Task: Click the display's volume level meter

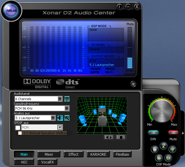Action: pyautogui.click(x=130, y=48)
